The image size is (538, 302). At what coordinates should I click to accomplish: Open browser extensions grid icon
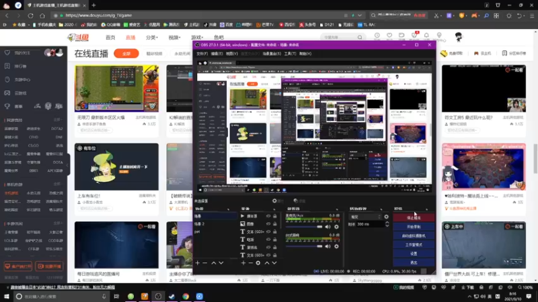(496, 15)
